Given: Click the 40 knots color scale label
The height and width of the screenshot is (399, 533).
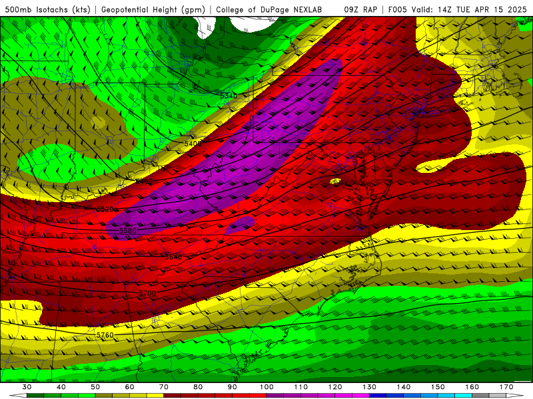Looking at the screenshot, I should [x=61, y=387].
